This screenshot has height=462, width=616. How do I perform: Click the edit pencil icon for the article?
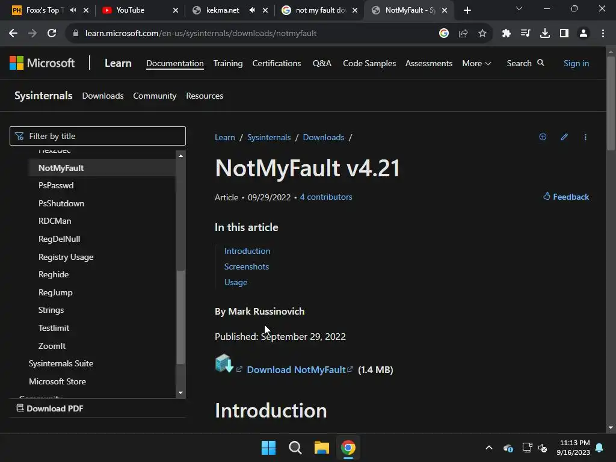(x=564, y=137)
